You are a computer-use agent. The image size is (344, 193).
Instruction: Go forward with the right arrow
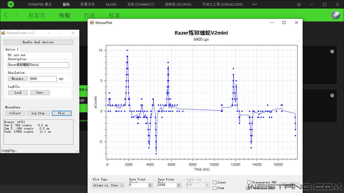(16, 15)
